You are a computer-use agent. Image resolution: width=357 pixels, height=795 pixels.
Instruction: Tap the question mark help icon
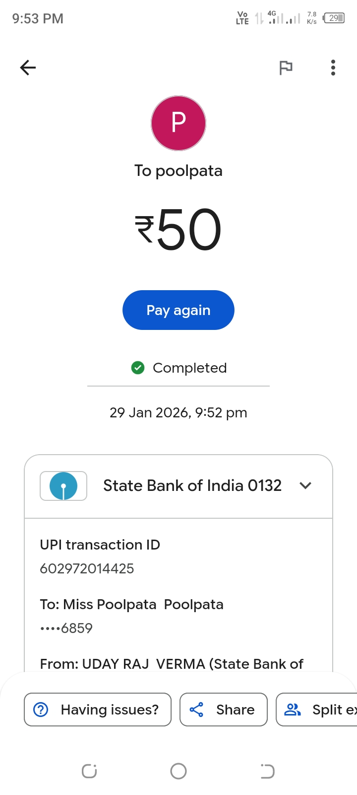[41, 710]
